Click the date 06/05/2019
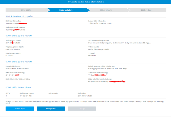This screenshot has width=171, height=117. (13, 49)
